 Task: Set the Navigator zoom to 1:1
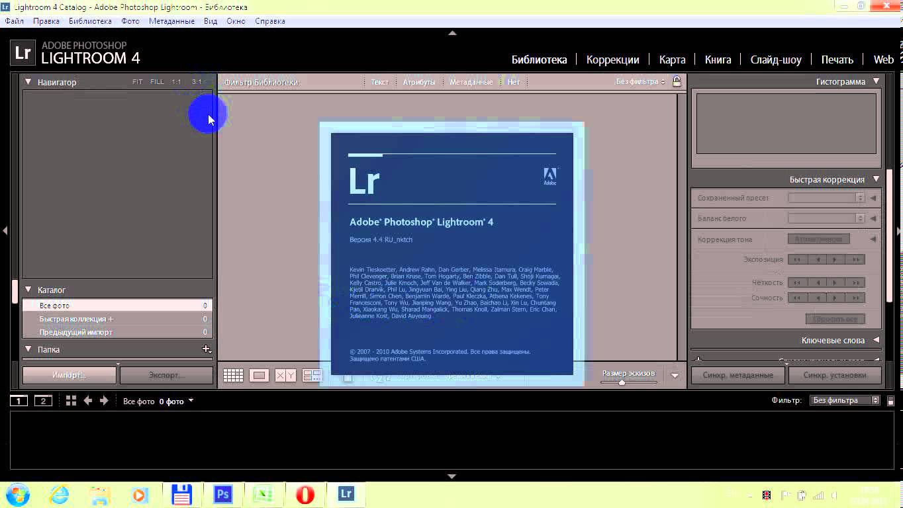click(x=177, y=82)
